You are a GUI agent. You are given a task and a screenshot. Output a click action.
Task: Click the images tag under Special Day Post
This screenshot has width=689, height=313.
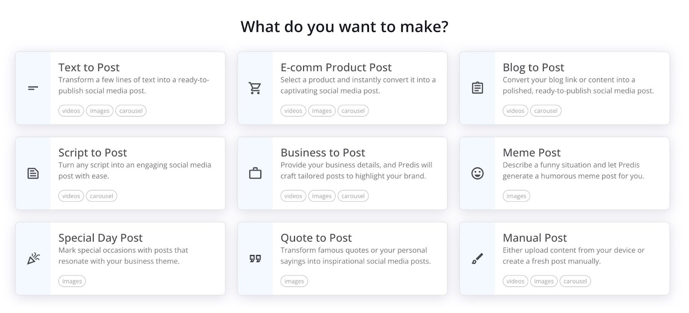(x=72, y=281)
